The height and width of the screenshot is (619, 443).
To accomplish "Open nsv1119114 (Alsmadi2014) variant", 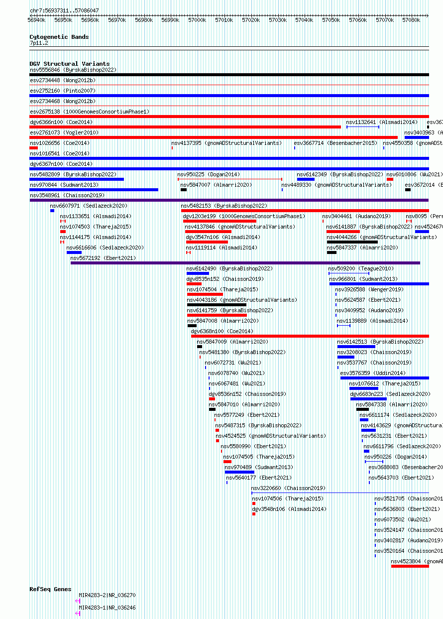I will point(221,248).
